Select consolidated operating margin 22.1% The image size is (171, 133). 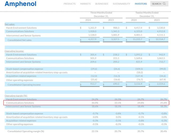(95, 131)
